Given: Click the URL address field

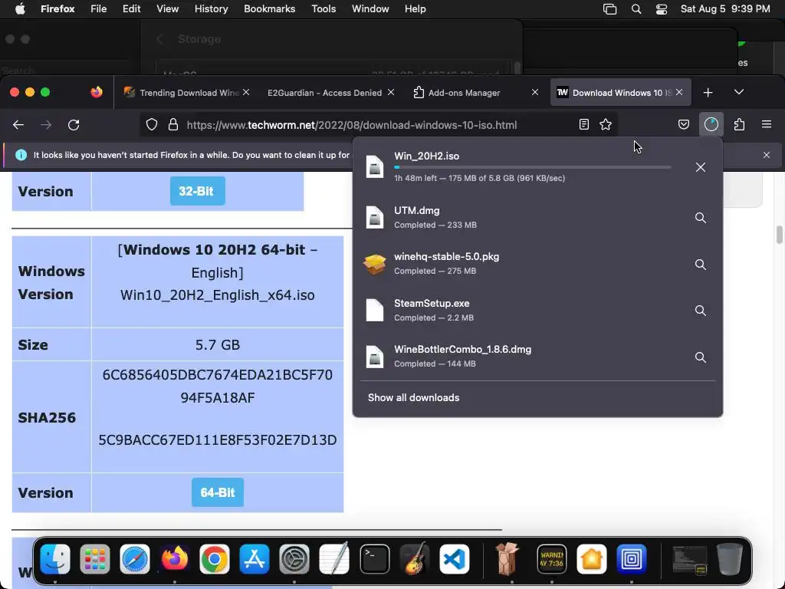Looking at the screenshot, I should click(x=378, y=125).
